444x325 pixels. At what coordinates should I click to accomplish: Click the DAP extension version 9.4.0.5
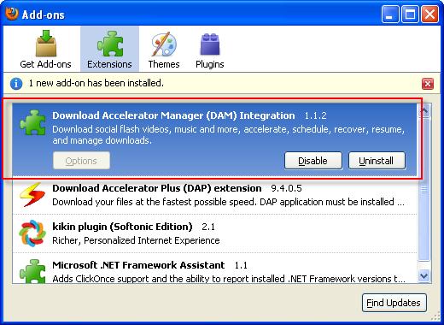[286, 188]
